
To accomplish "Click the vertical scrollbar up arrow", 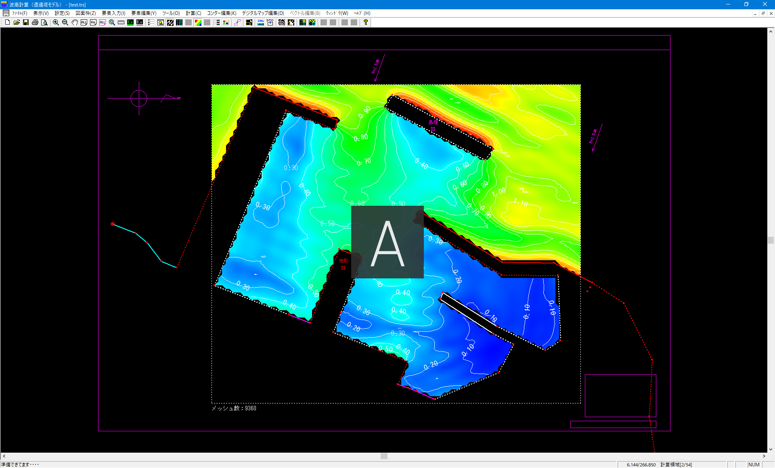I will pyautogui.click(x=771, y=31).
